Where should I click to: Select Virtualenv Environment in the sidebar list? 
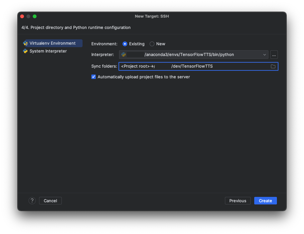tap(53, 43)
